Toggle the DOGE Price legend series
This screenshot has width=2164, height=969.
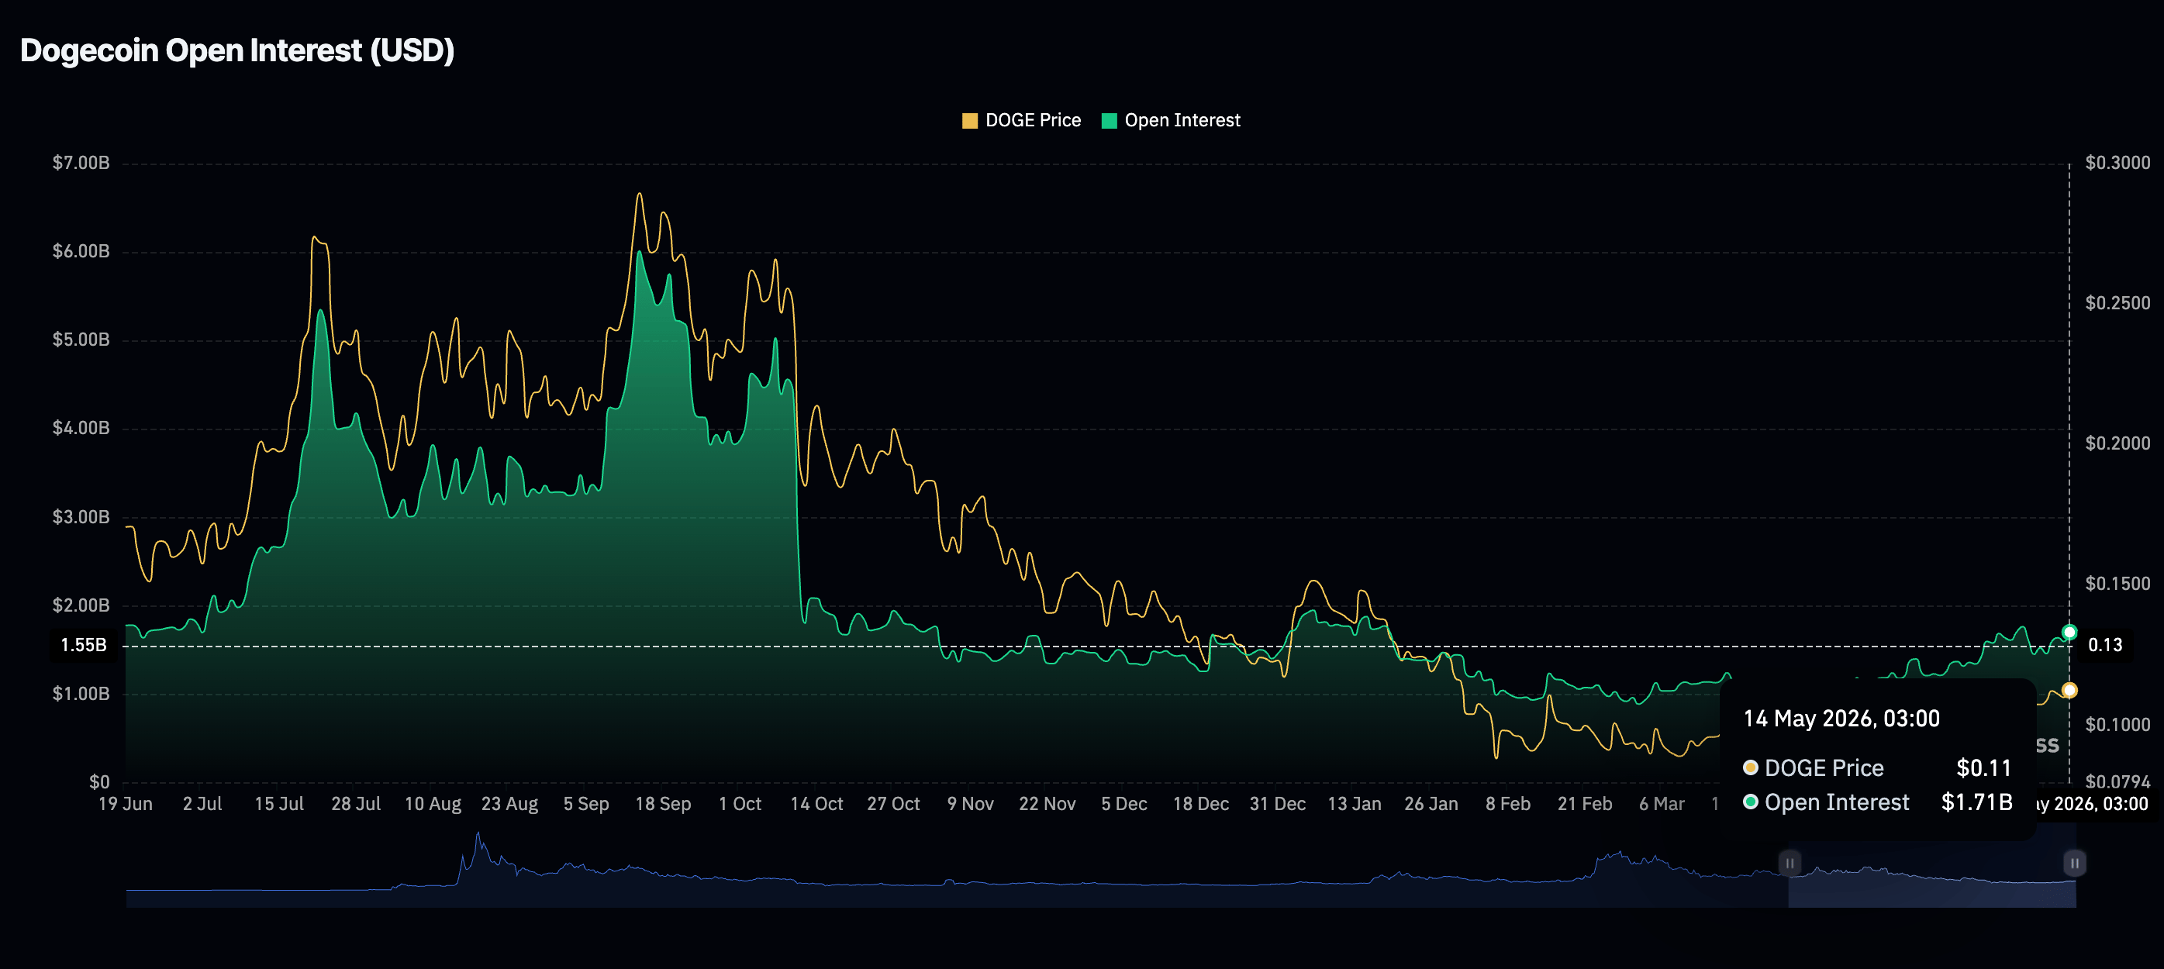pyautogui.click(x=1021, y=120)
